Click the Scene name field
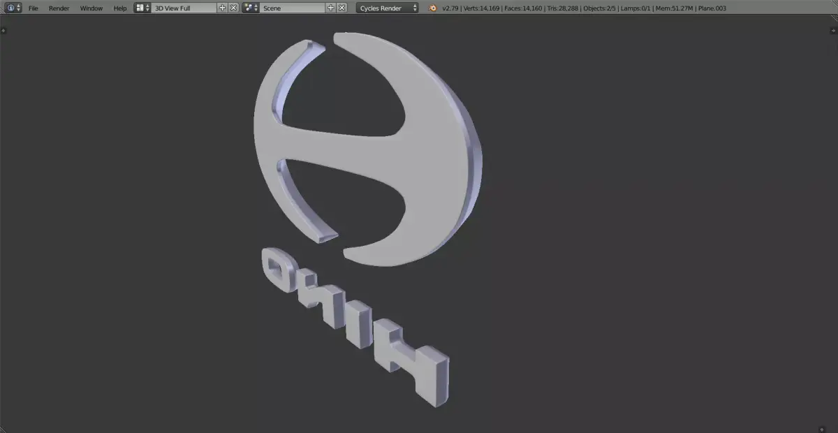This screenshot has width=838, height=433. 293,8
